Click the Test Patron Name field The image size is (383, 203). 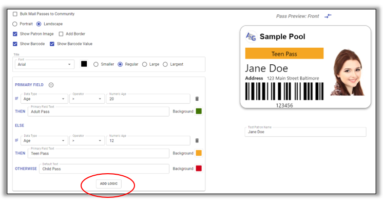305,132
